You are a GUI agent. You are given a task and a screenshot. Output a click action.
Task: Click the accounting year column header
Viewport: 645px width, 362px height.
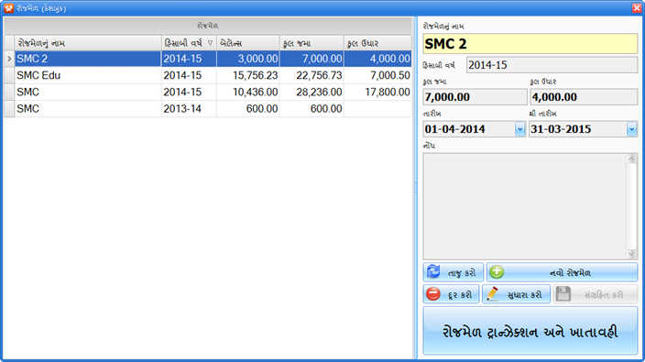point(189,43)
